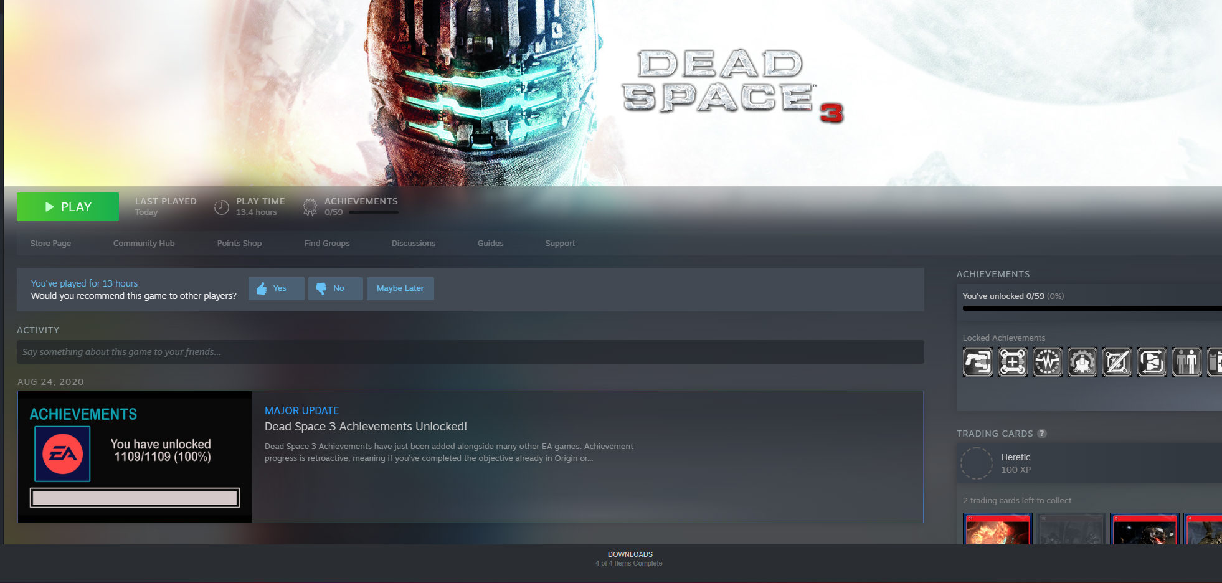Image resolution: width=1222 pixels, height=583 pixels.
Task: Click the TRADING CARDS panel header
Action: pyautogui.click(x=995, y=434)
